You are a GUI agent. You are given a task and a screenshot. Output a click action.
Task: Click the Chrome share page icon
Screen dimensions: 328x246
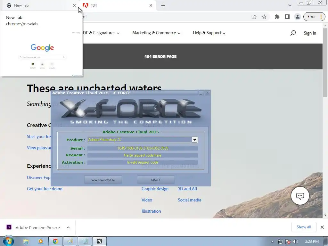point(254,17)
